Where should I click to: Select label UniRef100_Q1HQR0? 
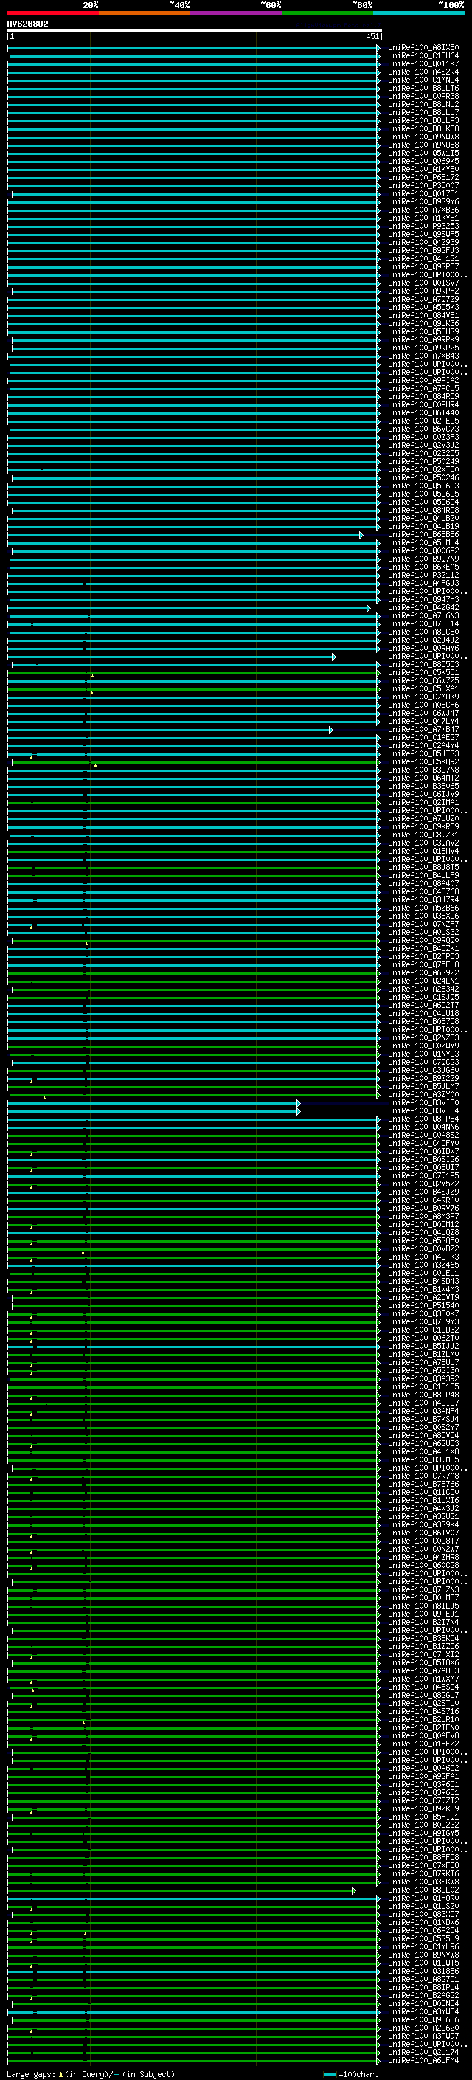tap(423, 1898)
